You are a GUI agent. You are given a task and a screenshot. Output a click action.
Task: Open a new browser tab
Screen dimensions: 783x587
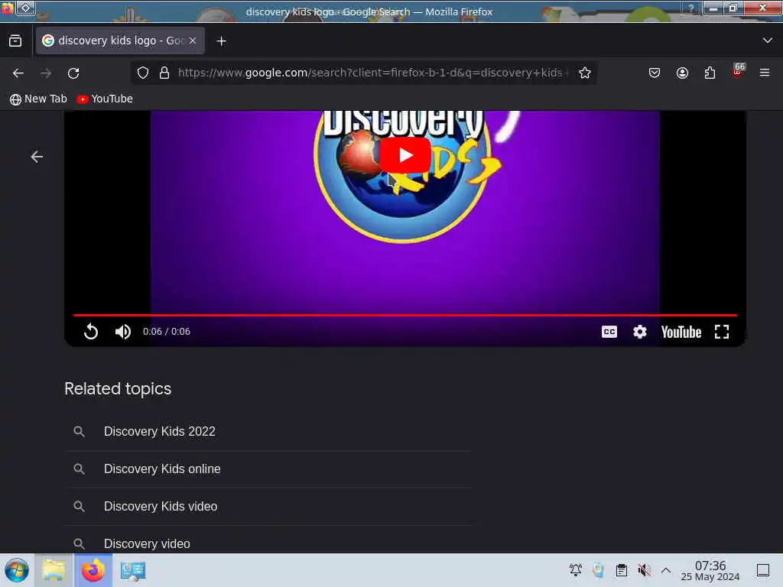click(221, 41)
